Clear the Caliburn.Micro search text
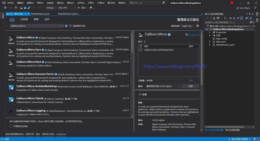Viewport: 260px width, 141px height. [60, 26]
